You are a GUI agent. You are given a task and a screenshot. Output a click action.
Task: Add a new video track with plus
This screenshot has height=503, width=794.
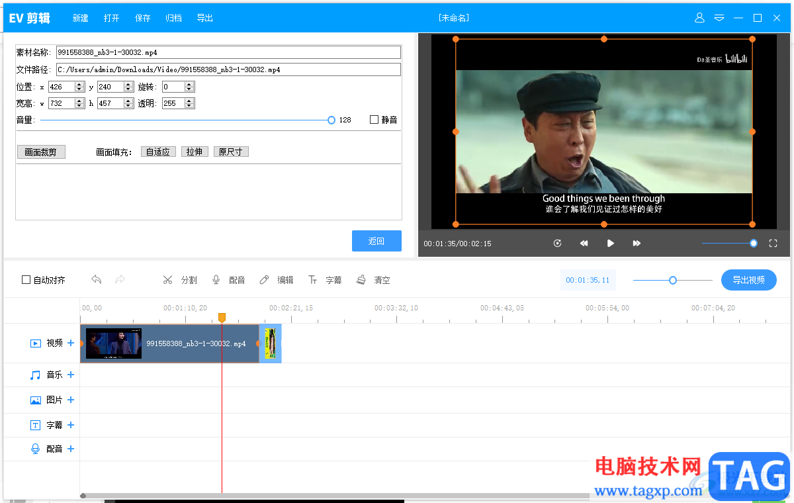71,343
